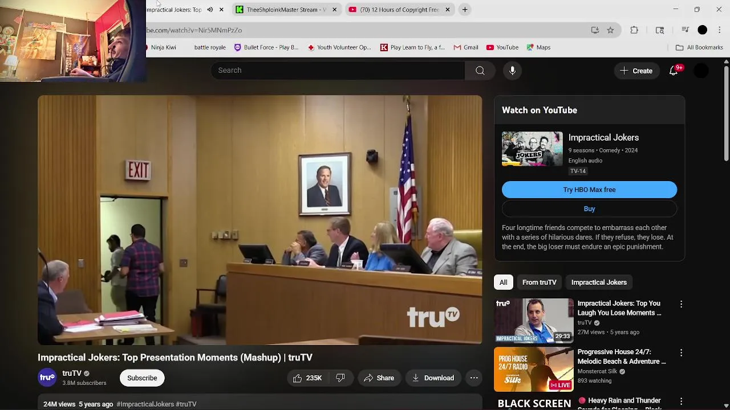Subscribe to the truTV channel
The width and height of the screenshot is (730, 410).
[x=142, y=378]
